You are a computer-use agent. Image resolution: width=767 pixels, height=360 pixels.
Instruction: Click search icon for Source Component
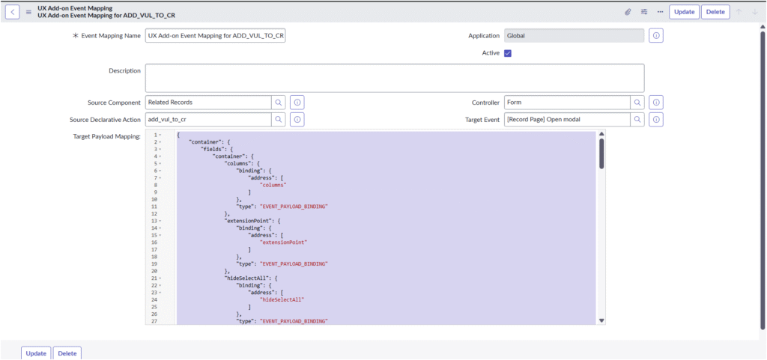[278, 102]
